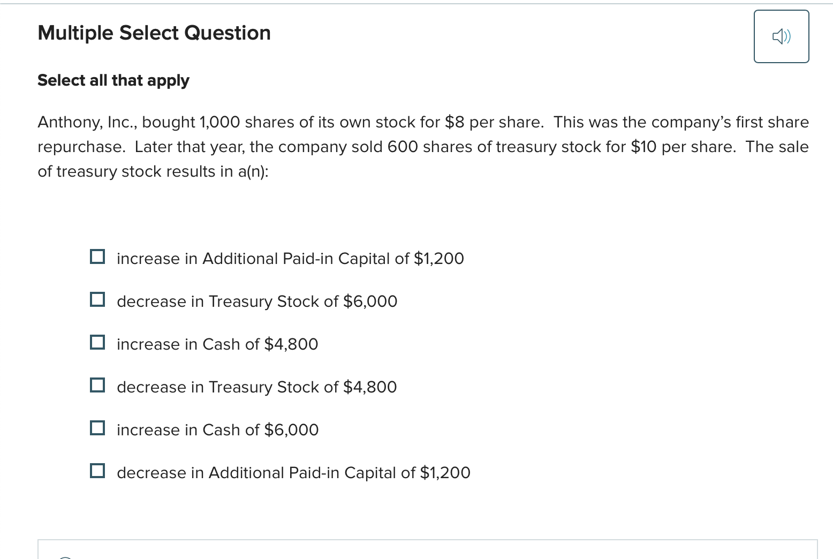The width and height of the screenshot is (833, 559).
Task: Click the 'Multiple Select Question' heading
Action: 154,33
